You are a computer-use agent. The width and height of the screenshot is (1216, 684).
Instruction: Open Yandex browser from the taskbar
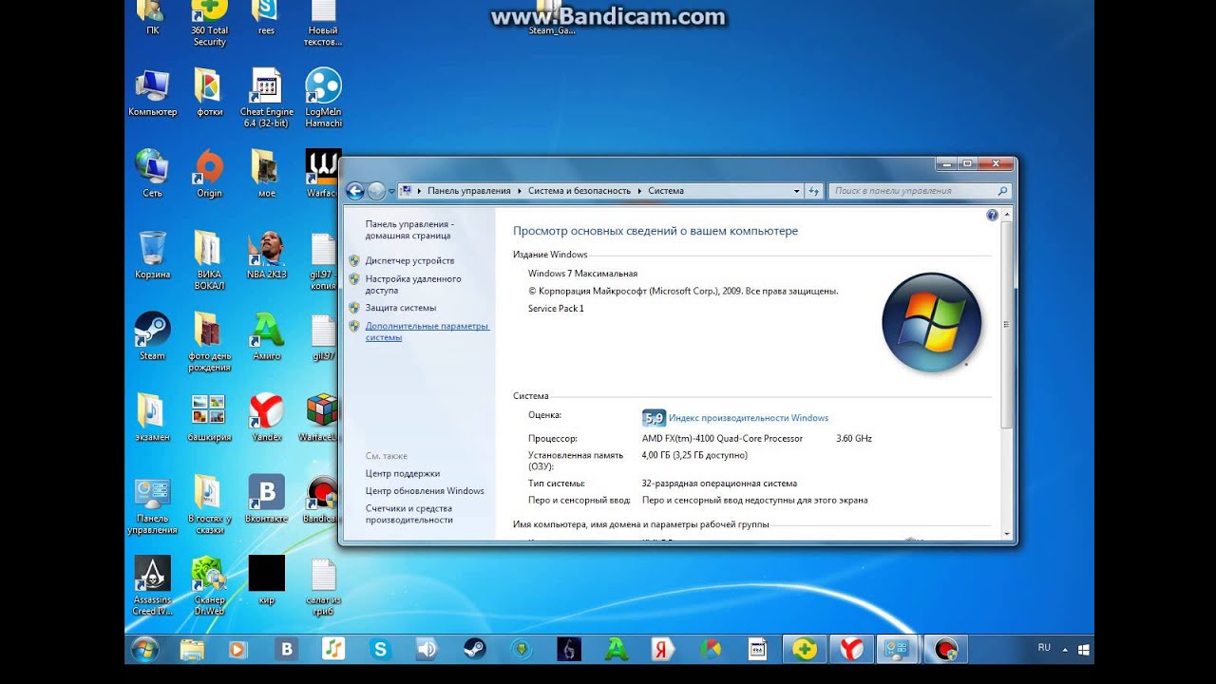pos(852,650)
